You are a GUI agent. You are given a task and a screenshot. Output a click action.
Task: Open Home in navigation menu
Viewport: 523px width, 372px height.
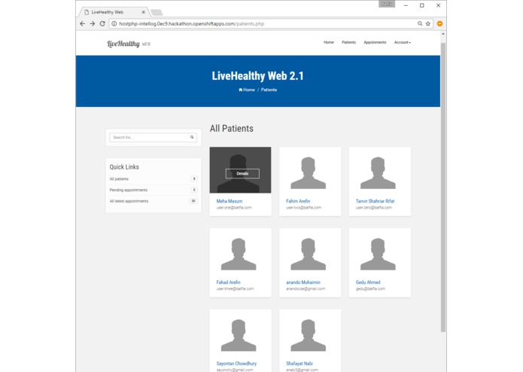coord(329,42)
